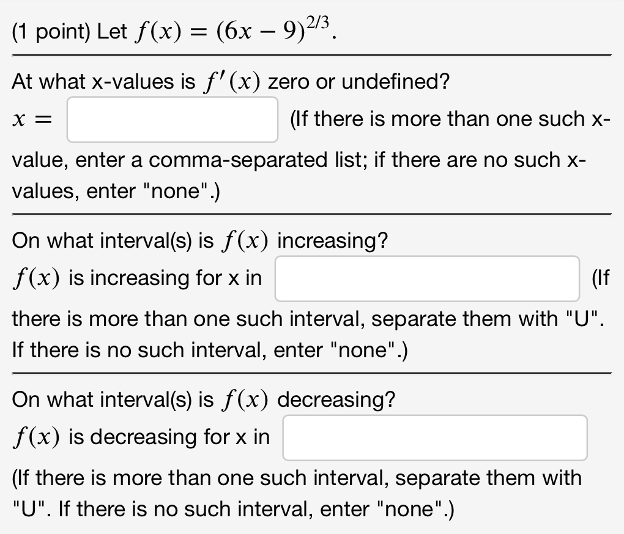Click the text 'On what interval(s) is f(x) decreasing?'
624x534 pixels.
pos(202,399)
